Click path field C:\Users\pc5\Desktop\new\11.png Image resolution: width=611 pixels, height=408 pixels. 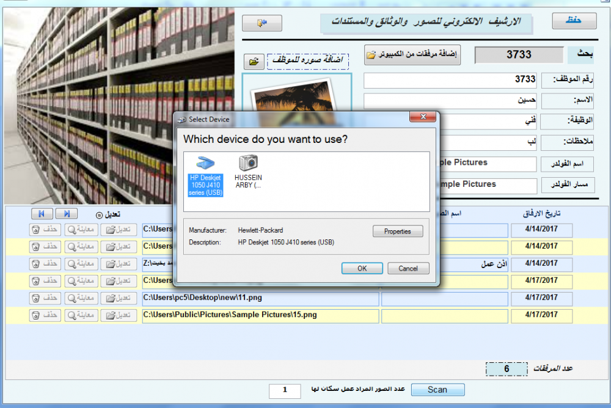[260, 299]
